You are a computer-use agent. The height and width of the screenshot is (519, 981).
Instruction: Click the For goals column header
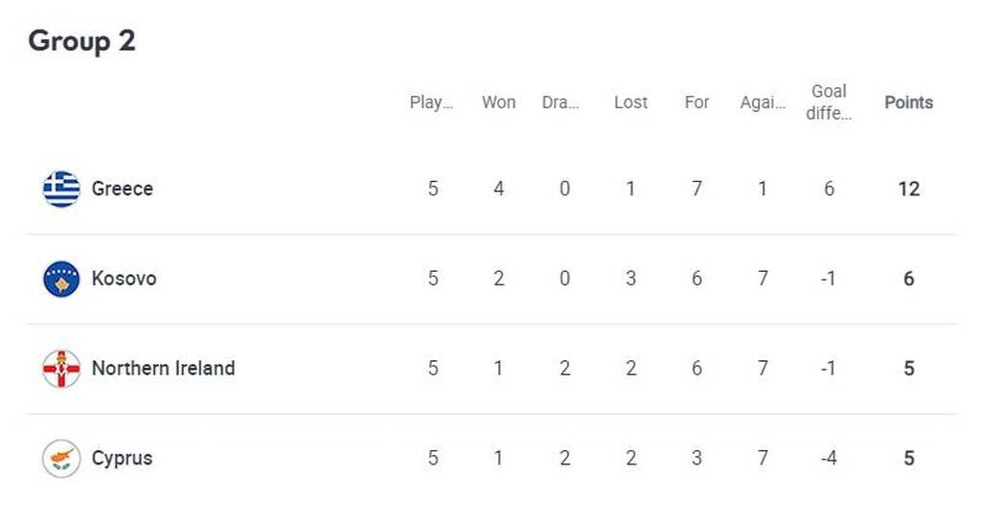coord(696,102)
